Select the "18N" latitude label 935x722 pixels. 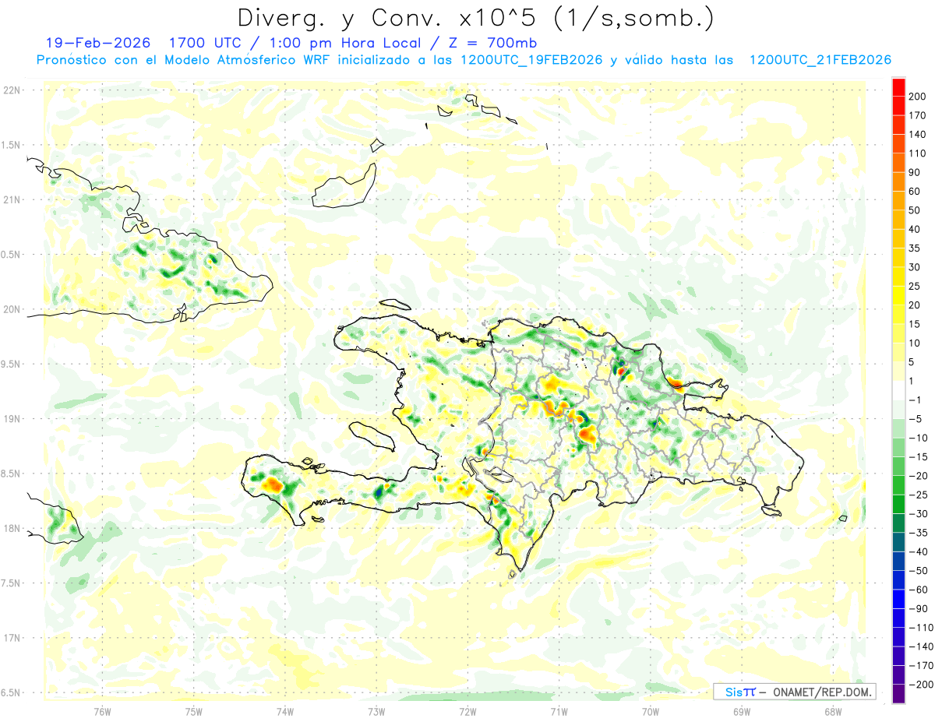11,528
